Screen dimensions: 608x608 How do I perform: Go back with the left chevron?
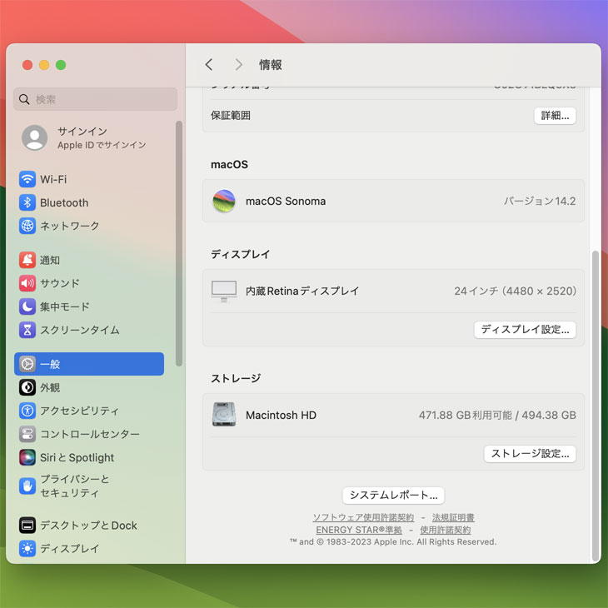(209, 65)
